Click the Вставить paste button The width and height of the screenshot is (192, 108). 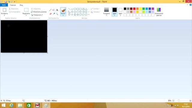(x=4, y=11)
